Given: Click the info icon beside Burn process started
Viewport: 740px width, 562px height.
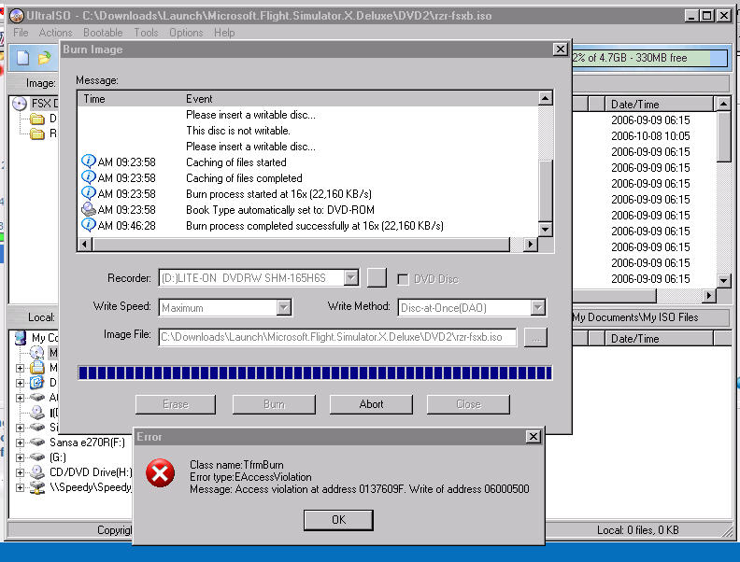Looking at the screenshot, I should 88,193.
